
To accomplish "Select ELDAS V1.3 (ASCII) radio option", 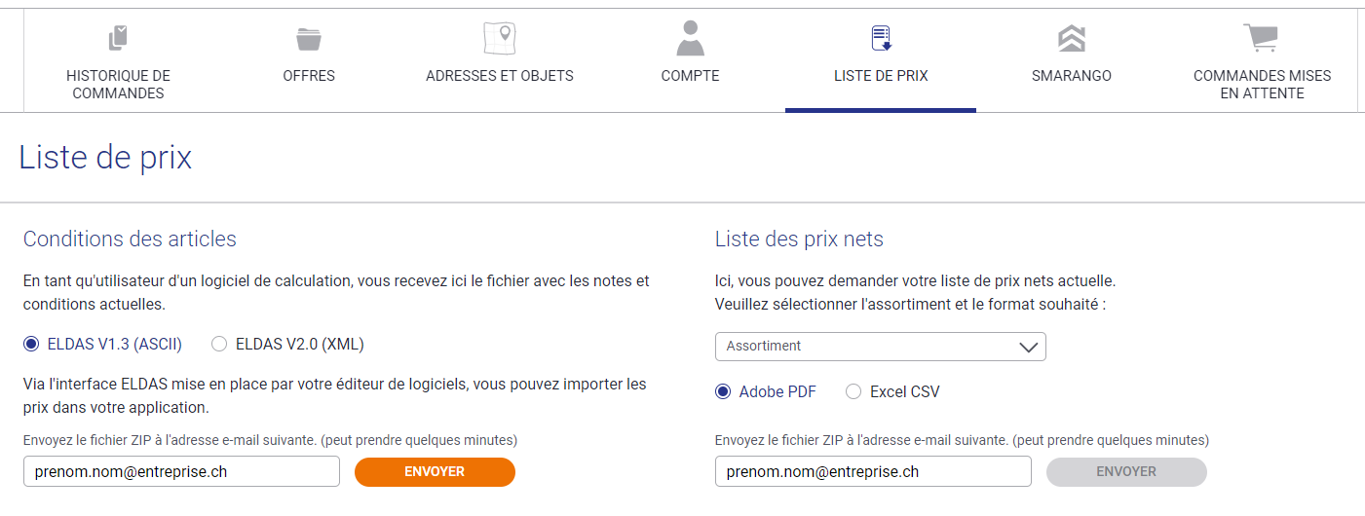I will [31, 344].
